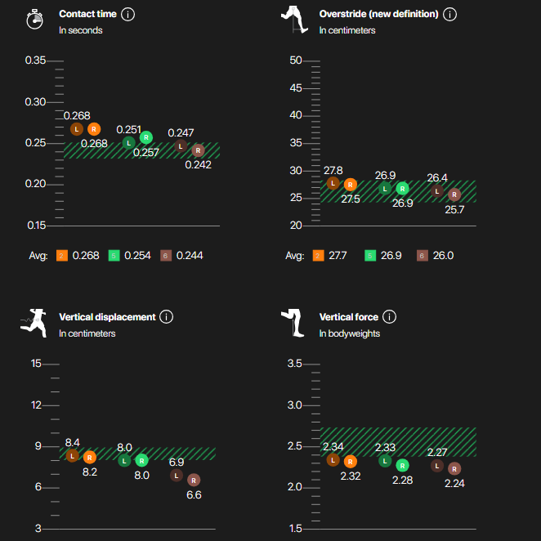Show info for Vertical displacement
Viewport: 541px width, 541px height.
pos(167,317)
